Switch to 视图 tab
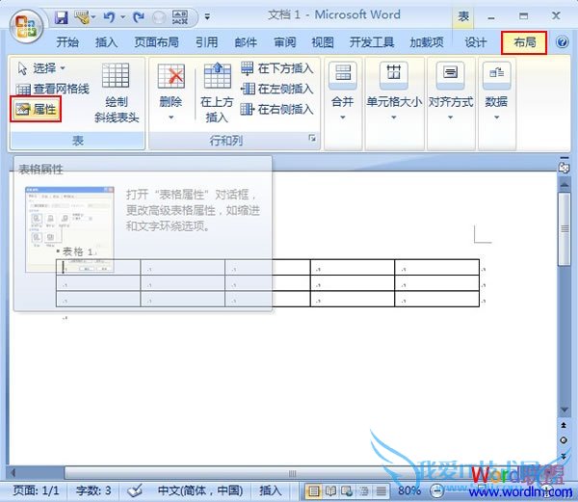Viewport: 578px width, 502px height. (323, 42)
